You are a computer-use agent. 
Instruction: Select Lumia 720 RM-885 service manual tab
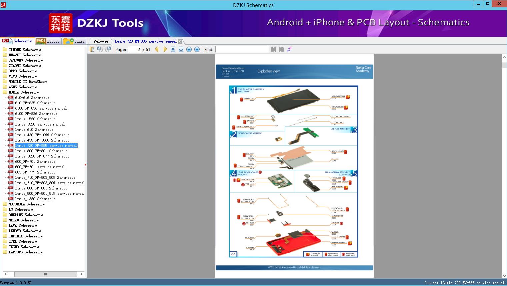click(146, 41)
